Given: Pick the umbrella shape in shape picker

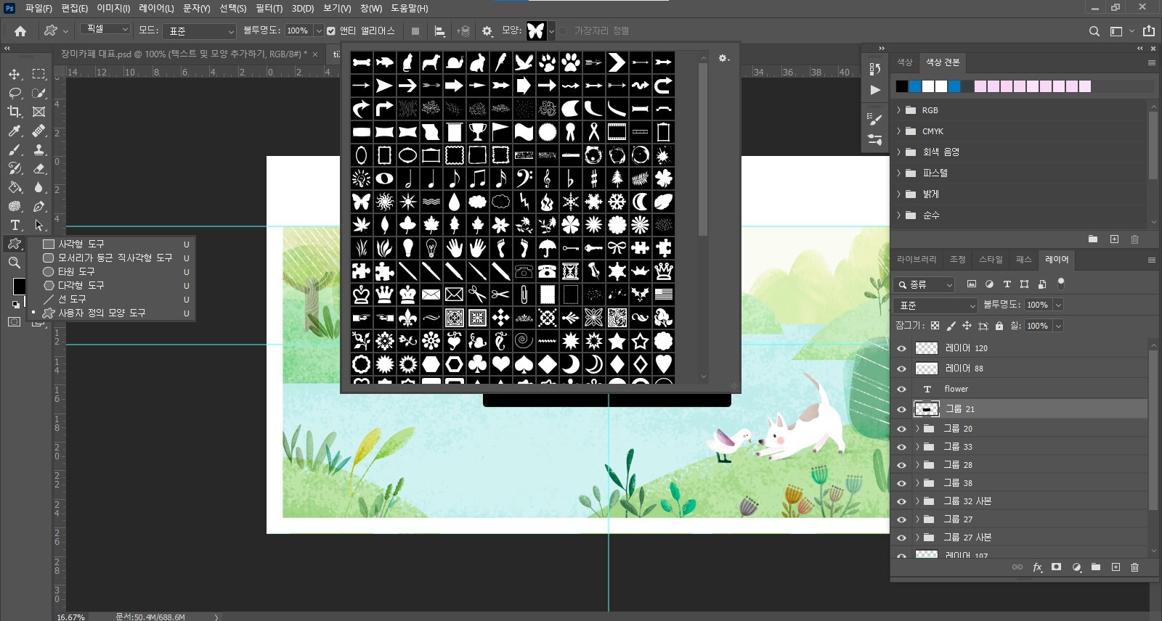Looking at the screenshot, I should 547,248.
